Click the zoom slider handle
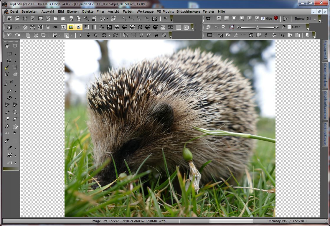This screenshot has width=330, height=226. pyautogui.click(x=257, y=27)
